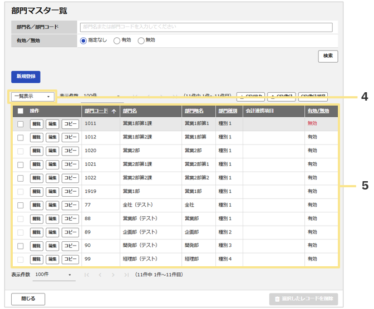
Task: Check the checkbox for row 1021
Action: (21, 165)
